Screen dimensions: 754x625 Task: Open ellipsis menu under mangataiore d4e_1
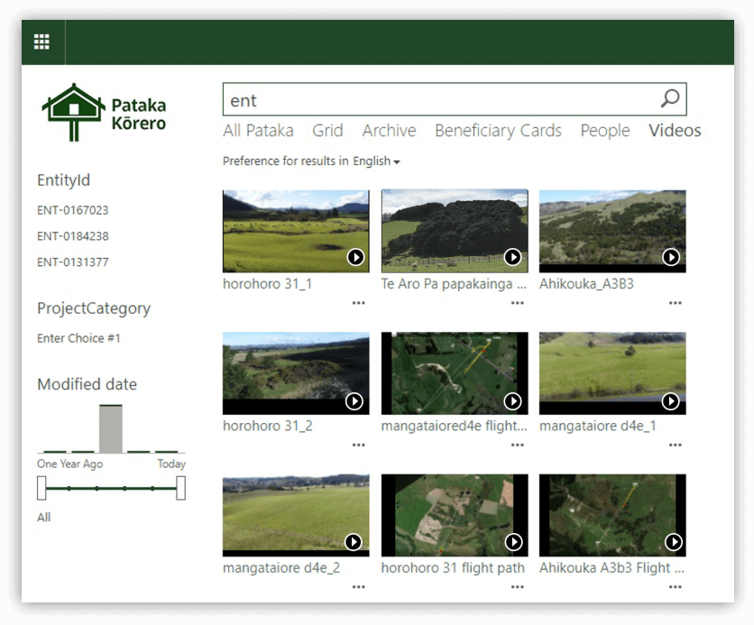(x=676, y=445)
